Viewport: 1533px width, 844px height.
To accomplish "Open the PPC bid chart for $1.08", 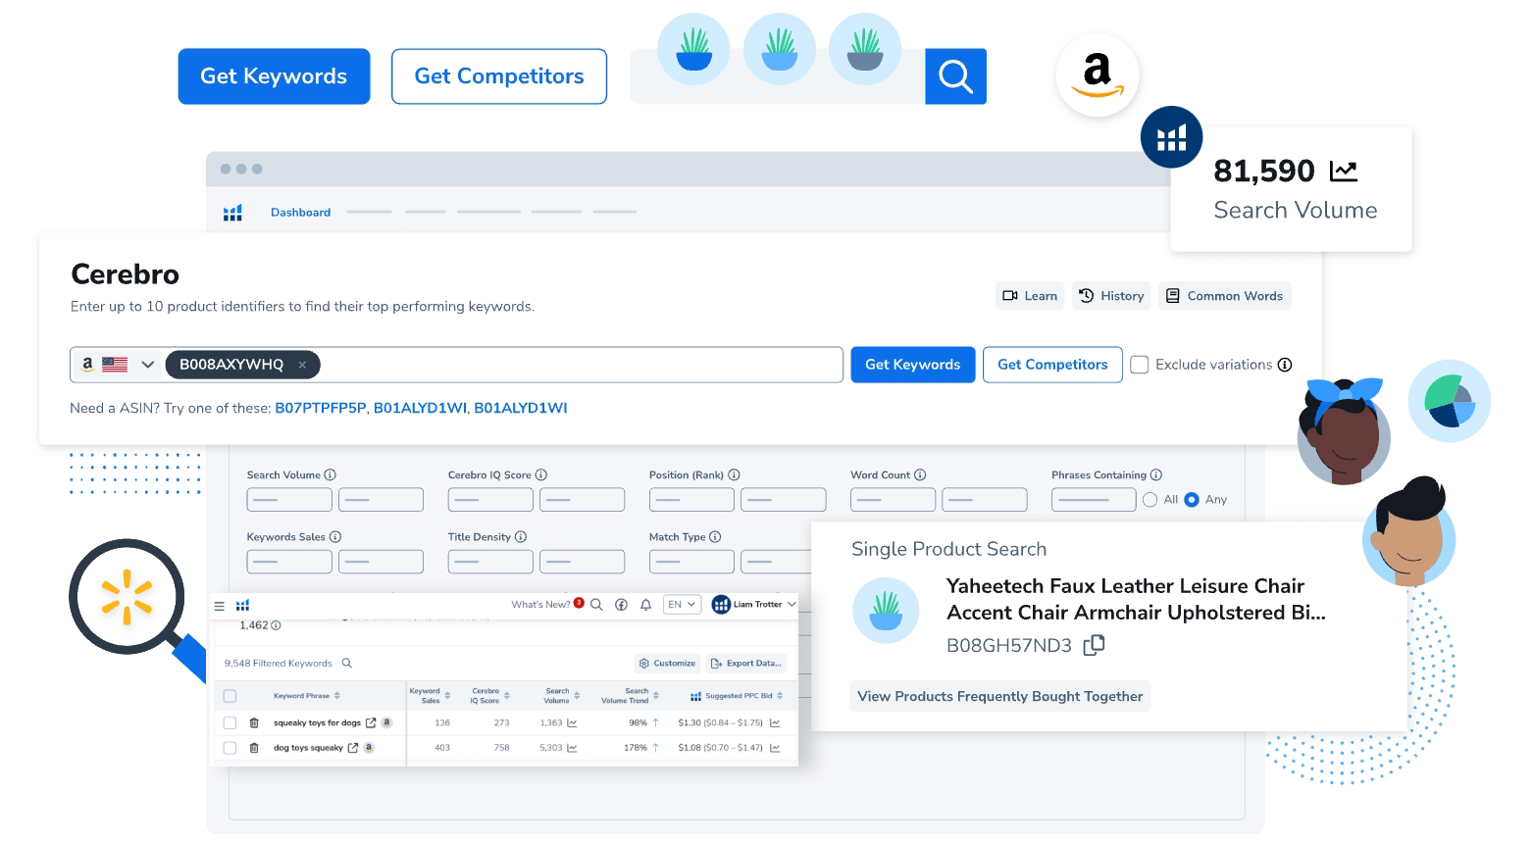I will pos(775,748).
